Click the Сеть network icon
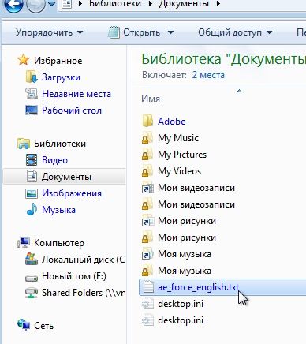The width and height of the screenshot is (306, 344). [24, 325]
